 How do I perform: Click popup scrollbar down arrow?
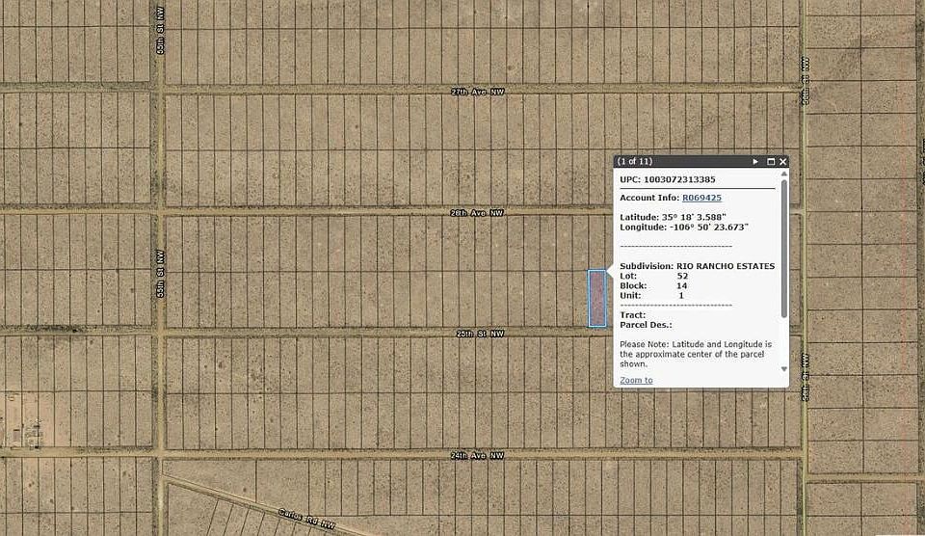(x=784, y=369)
